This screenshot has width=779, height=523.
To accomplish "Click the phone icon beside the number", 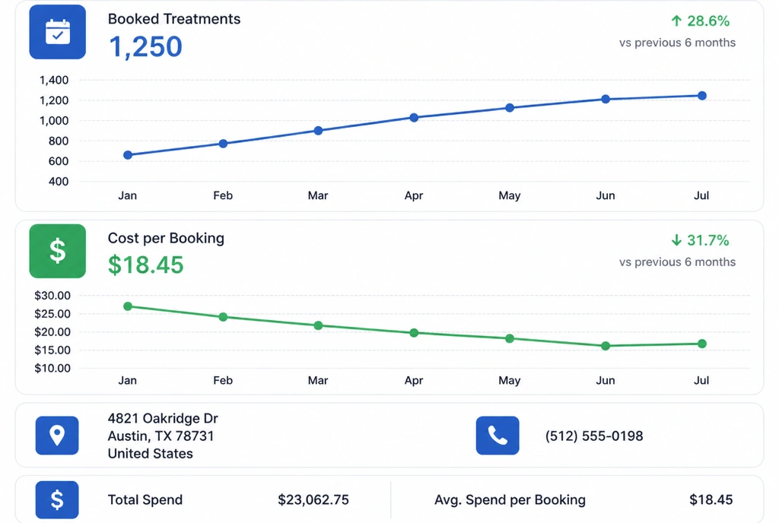I will click(498, 436).
